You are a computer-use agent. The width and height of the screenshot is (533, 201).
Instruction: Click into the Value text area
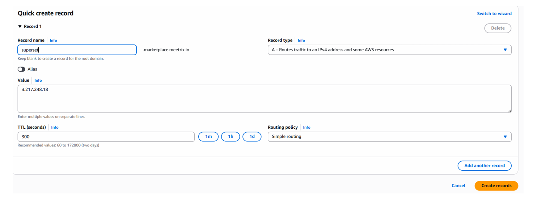[x=264, y=99]
